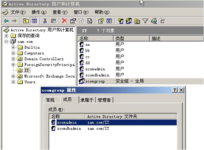Select scomgroup row's 安全组 - 全局 text
Viewport: 204px width, 150px height.
129,81
